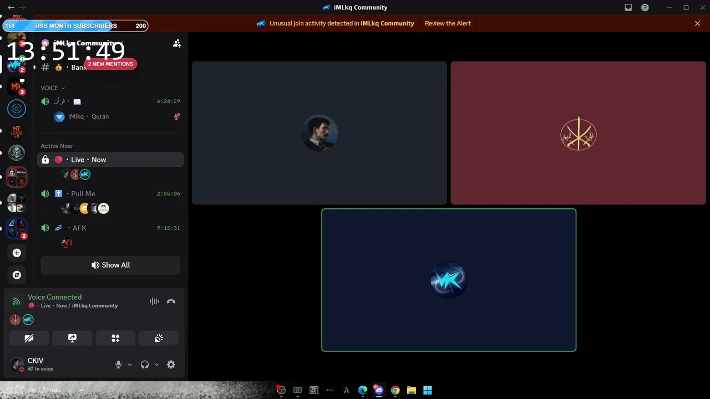Screen dimensions: 710x399
Task: Jump to 2 New Mentions
Action: (111, 64)
